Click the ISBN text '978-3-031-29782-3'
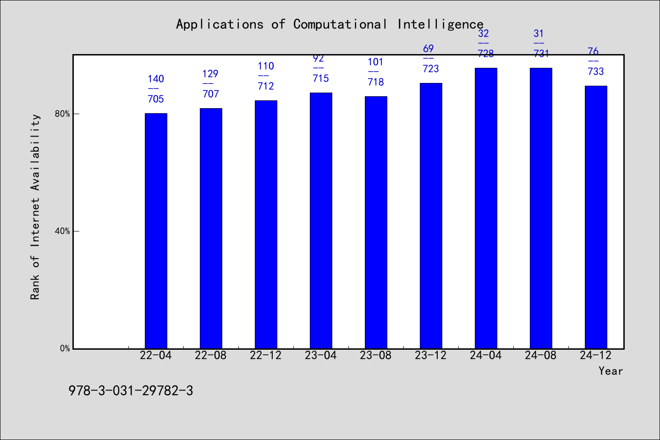Screen dimensions: 660x440 [x=131, y=391]
